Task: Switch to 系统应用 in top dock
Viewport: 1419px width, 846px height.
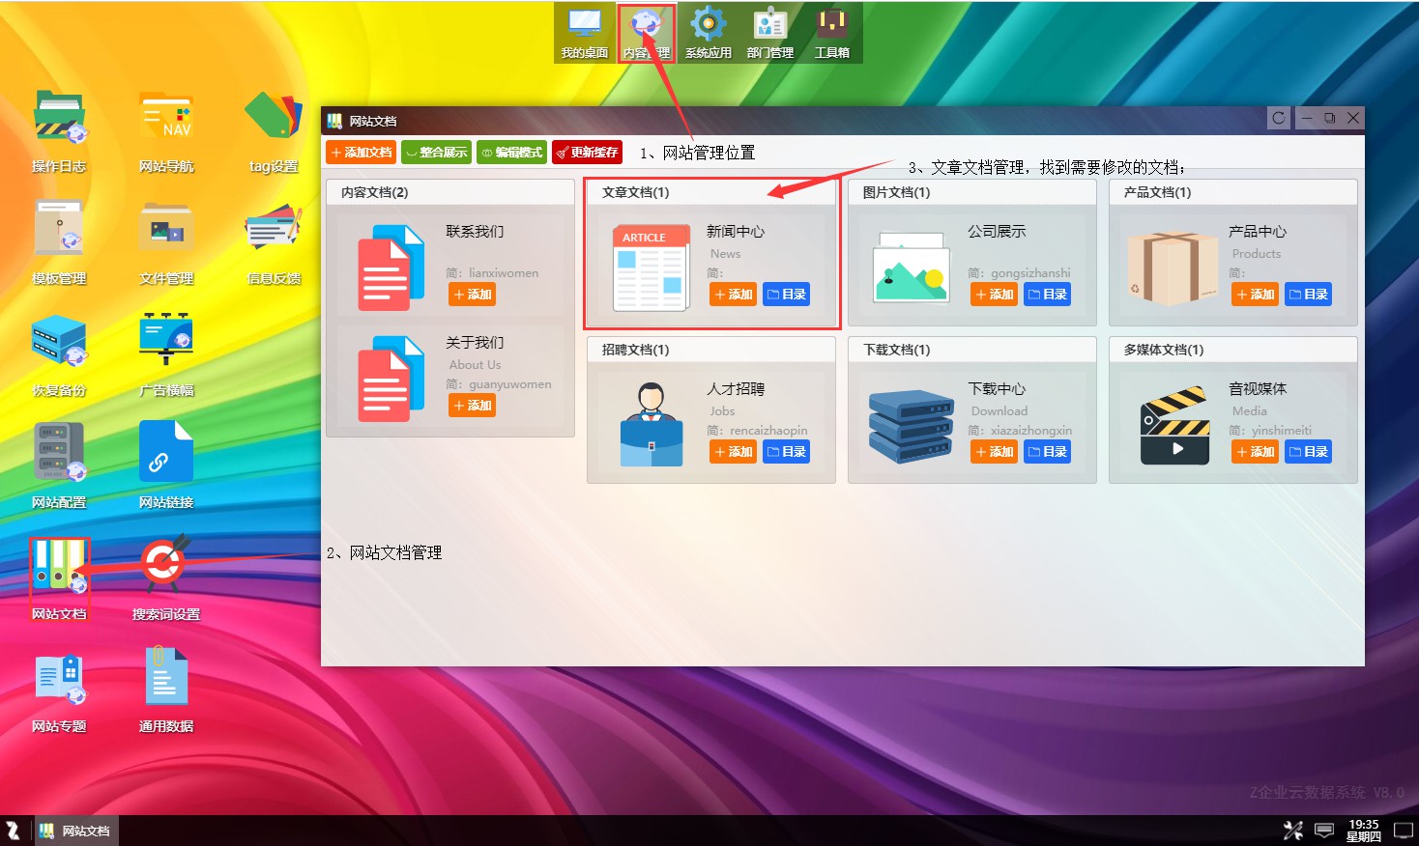Action: 709,33
